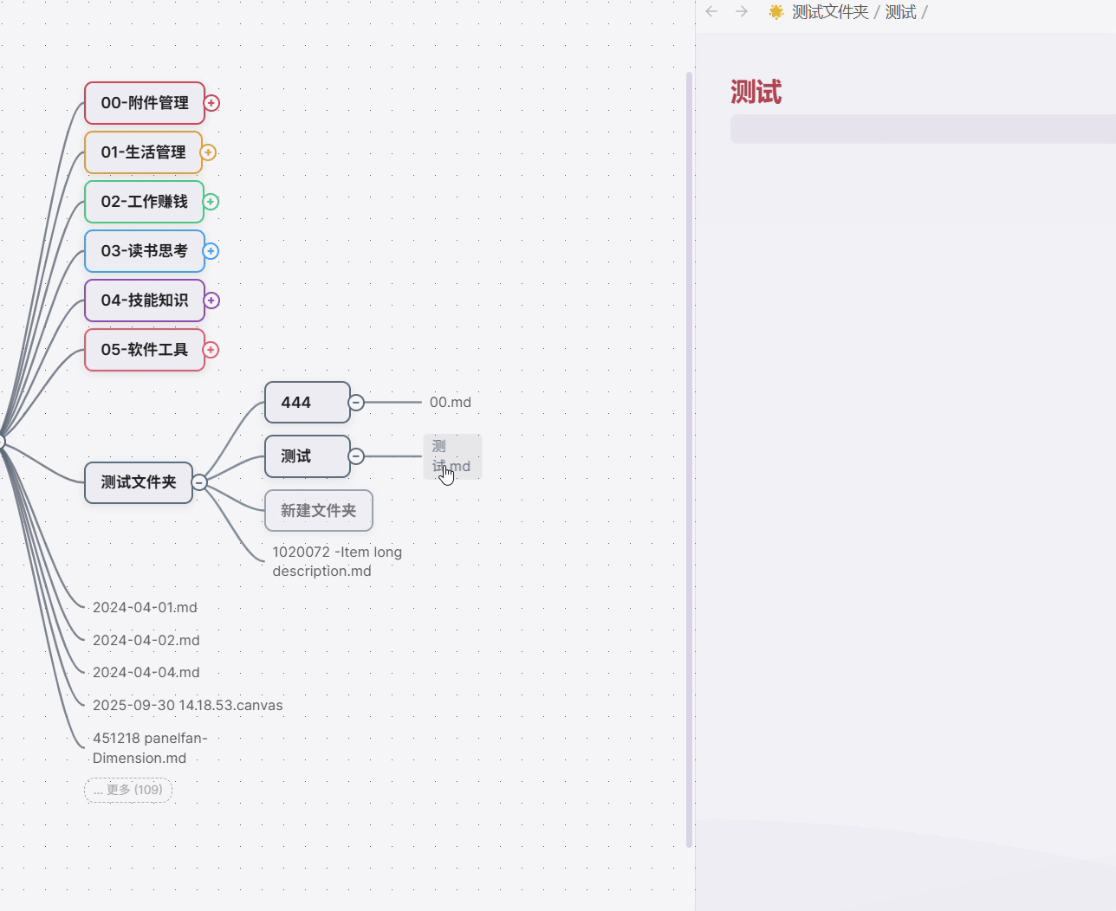Click 测试文件夹 in the breadcrumb path
Viewport: 1116px width, 911px height.
829,11
